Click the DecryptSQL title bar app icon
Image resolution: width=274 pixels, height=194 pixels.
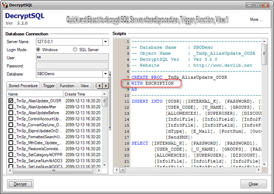click(x=5, y=5)
